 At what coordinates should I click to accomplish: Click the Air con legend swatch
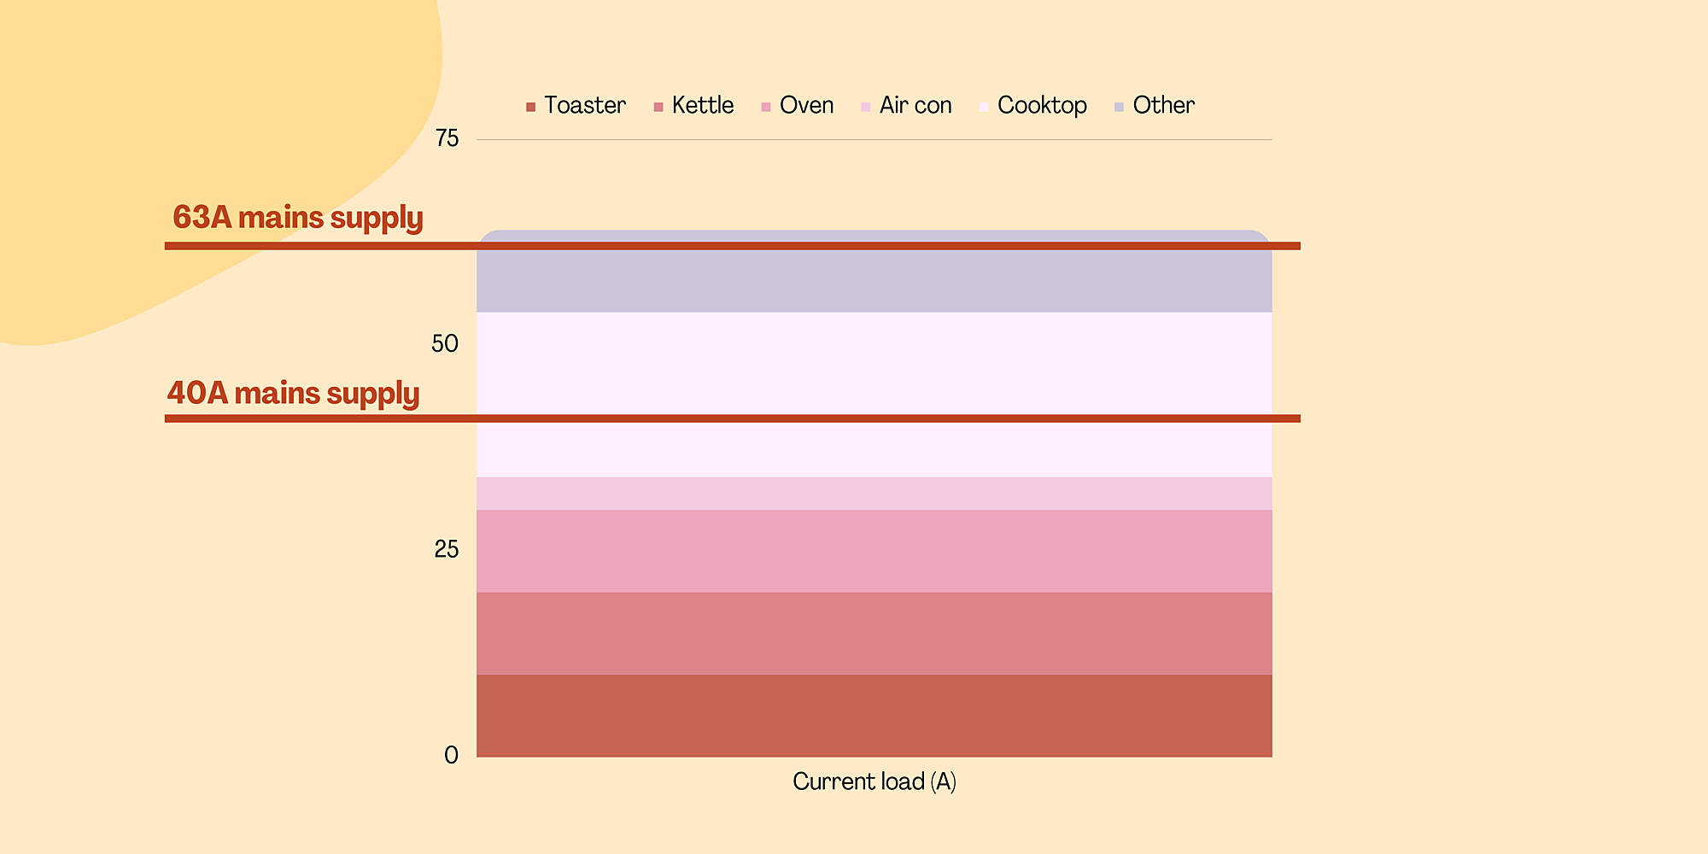[866, 107]
